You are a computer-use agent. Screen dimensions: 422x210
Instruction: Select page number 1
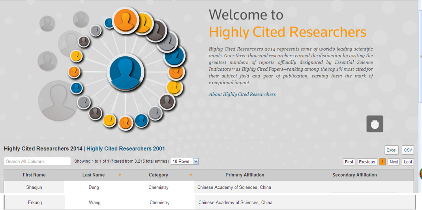382,162
